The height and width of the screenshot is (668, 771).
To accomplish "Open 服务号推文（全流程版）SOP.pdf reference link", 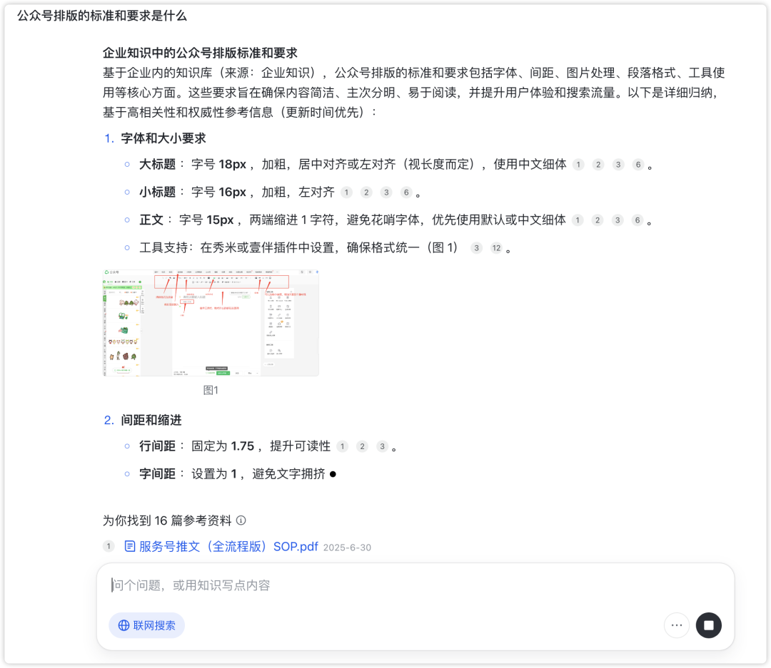I will point(228,548).
